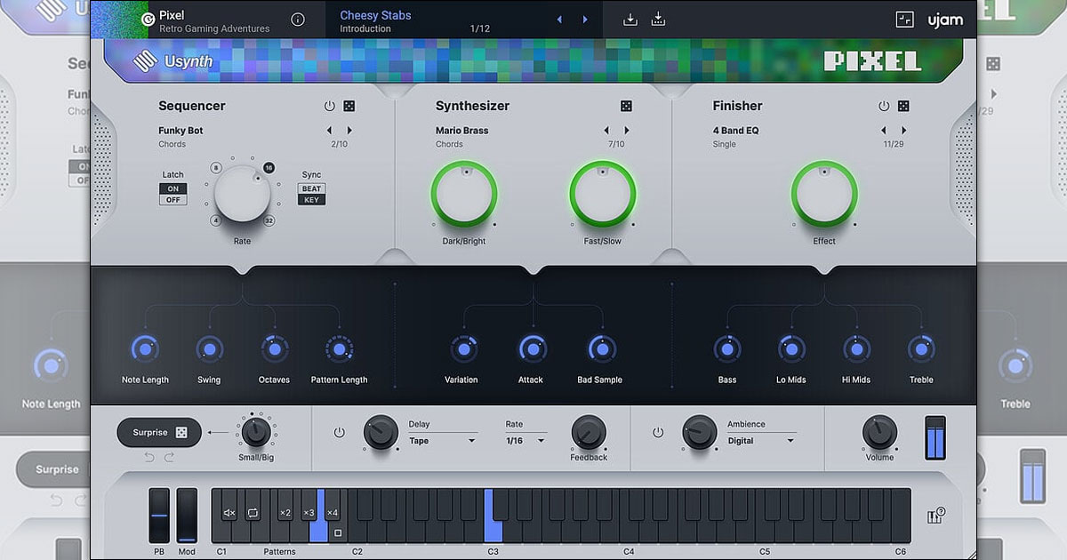Randomize the Sequencer with dice icon
Screen dimensions: 1067x560
coord(349,106)
